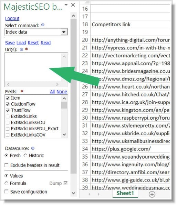Click the Url(s) box scroll-left arrow
The width and height of the screenshot is (177, 205).
8,84
